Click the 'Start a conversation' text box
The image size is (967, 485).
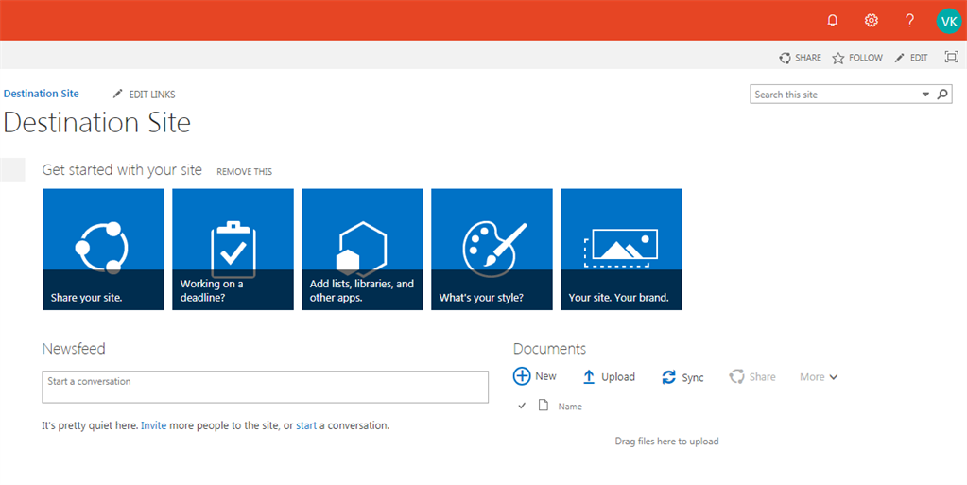[x=265, y=387]
